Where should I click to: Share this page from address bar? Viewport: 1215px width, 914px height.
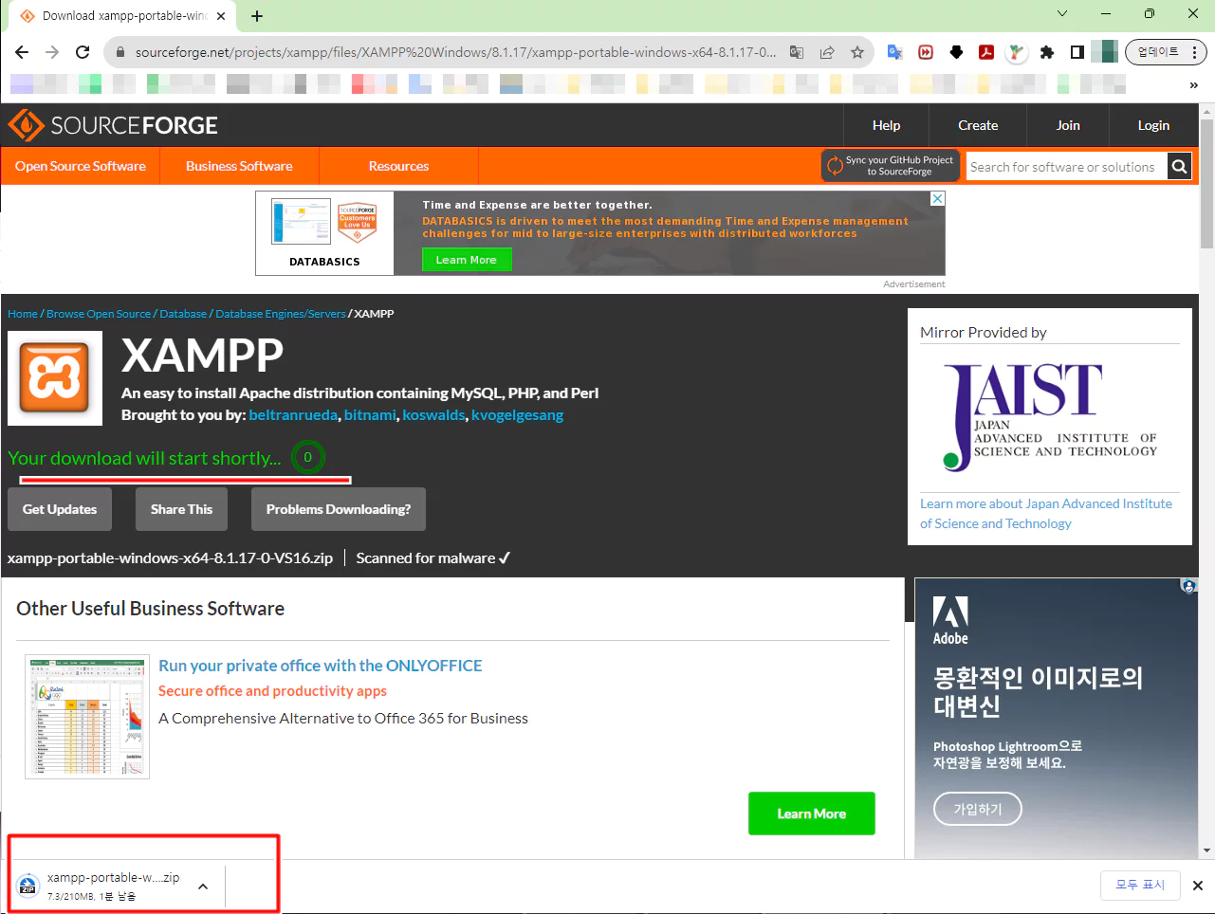[x=827, y=52]
